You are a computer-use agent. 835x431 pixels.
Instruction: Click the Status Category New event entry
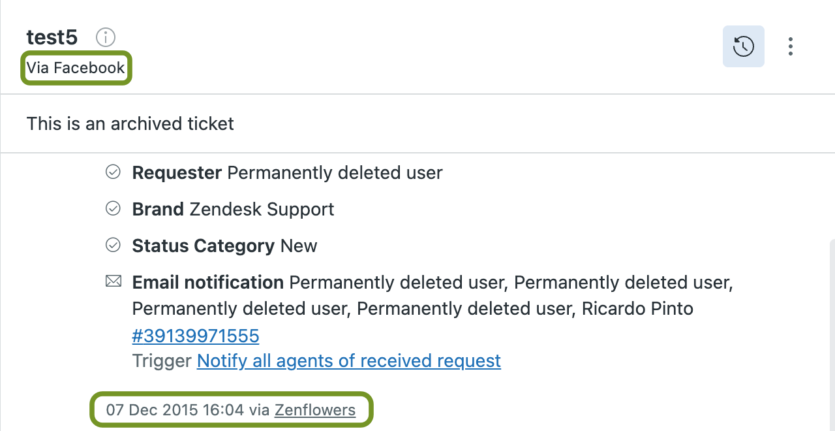coord(224,246)
